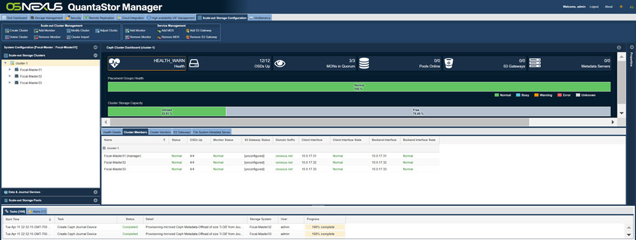This screenshot has width=636, height=240.
Task: Sort members table by Name column header
Action: click(135, 140)
